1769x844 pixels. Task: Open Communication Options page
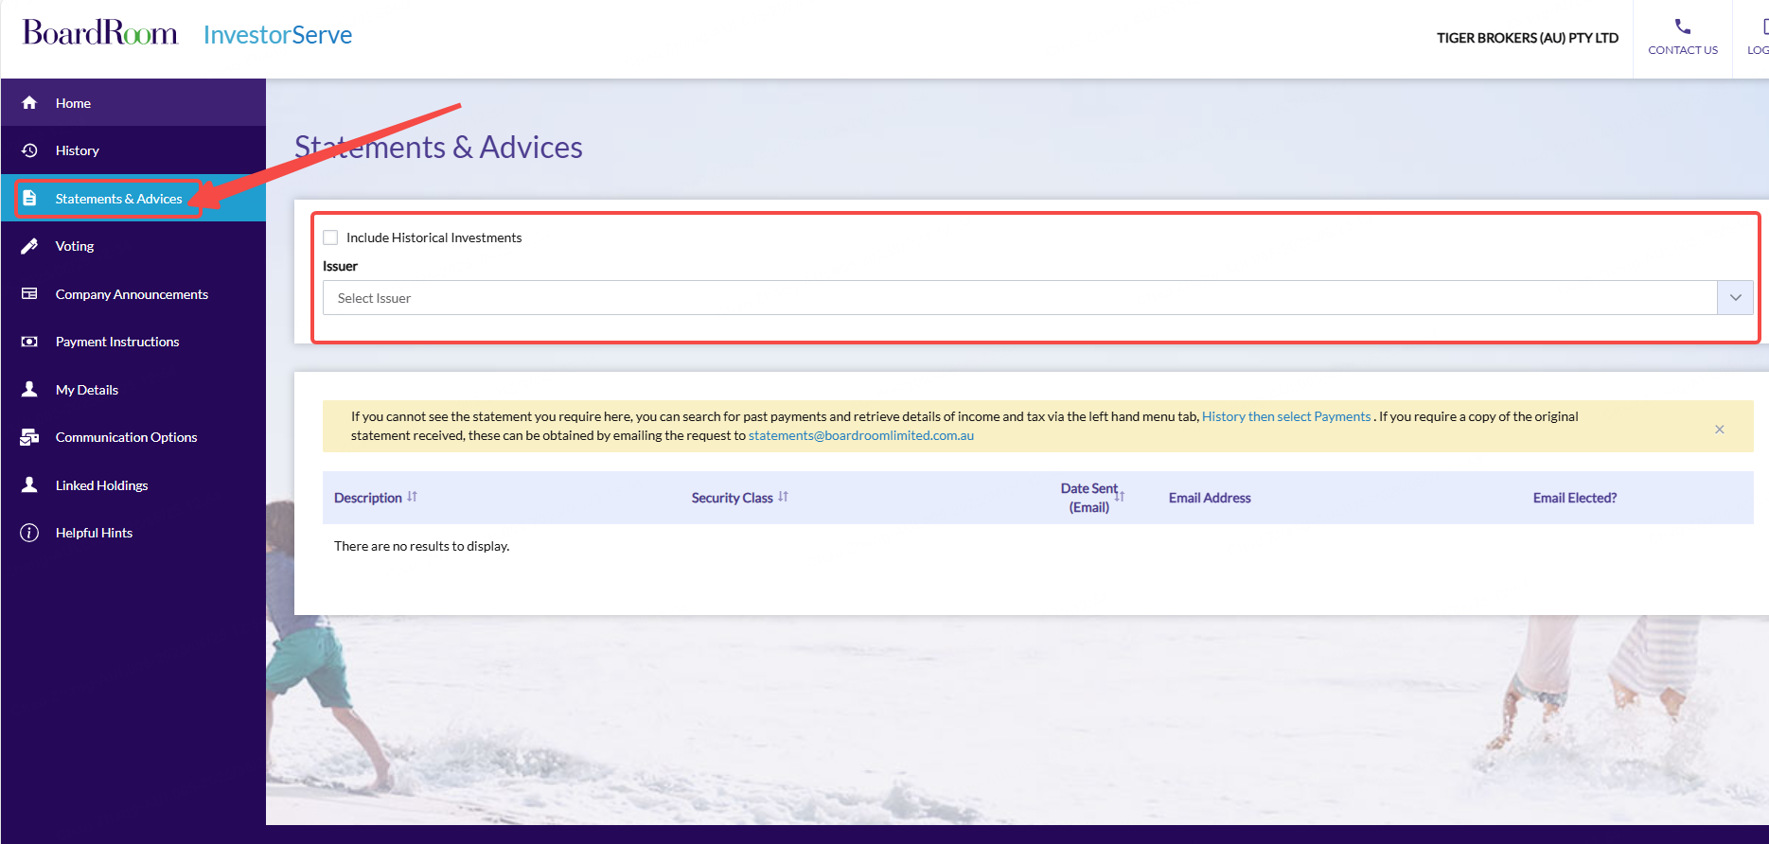tap(133, 437)
